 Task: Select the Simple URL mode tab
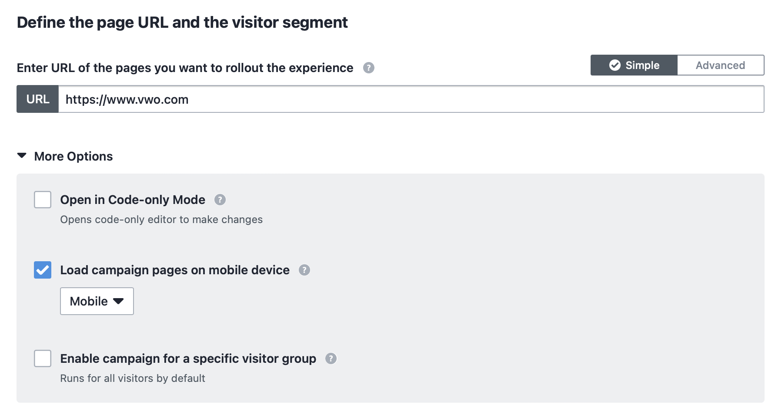click(x=634, y=66)
